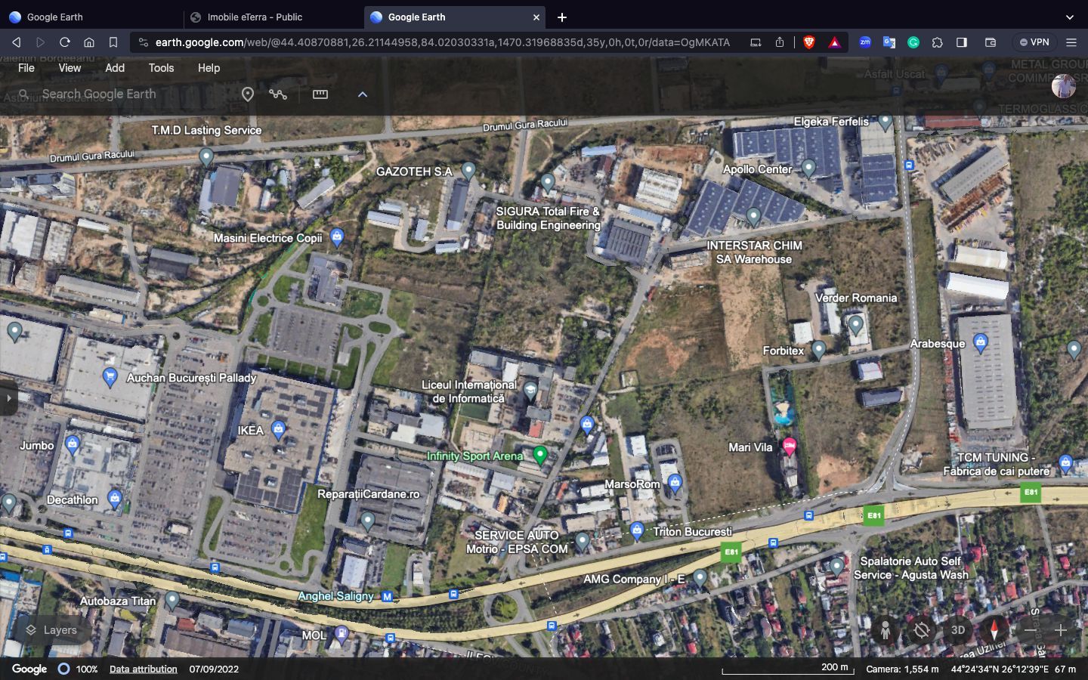1088x680 pixels.
Task: Select the path drawing tool
Action: [279, 94]
